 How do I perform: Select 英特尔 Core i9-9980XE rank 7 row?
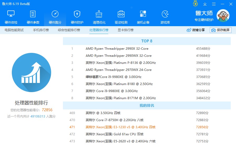click(147, 91)
